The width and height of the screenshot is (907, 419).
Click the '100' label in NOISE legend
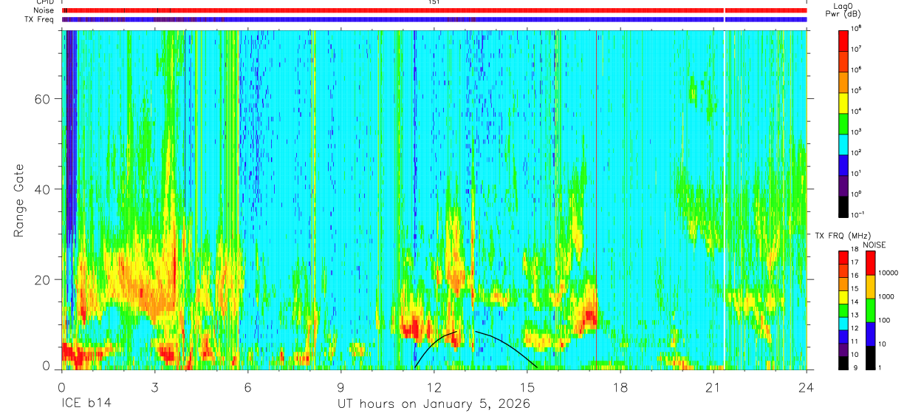[x=884, y=320]
